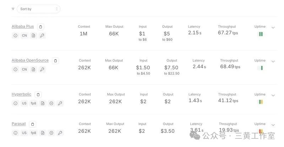Click the key icon under Alibaba OpenSource
The width and height of the screenshot is (284, 147).
(42, 70)
